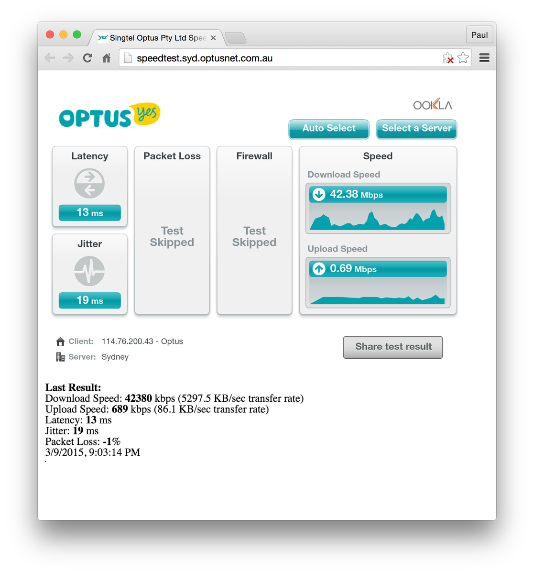The height and width of the screenshot is (574, 534).
Task: Open the Chrome hamburger menu
Action: click(484, 57)
